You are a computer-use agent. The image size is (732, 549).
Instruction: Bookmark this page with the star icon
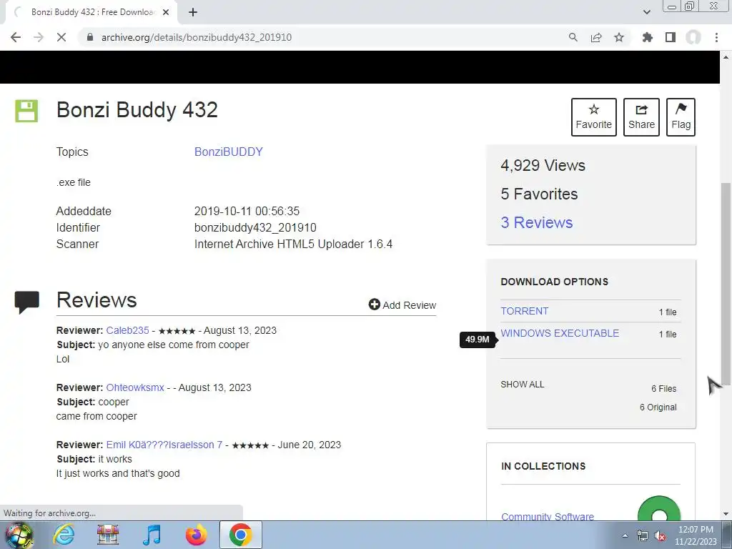(x=619, y=37)
